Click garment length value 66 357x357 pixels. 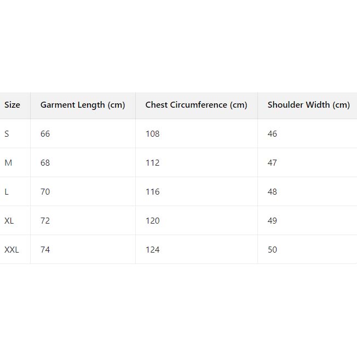click(x=45, y=134)
